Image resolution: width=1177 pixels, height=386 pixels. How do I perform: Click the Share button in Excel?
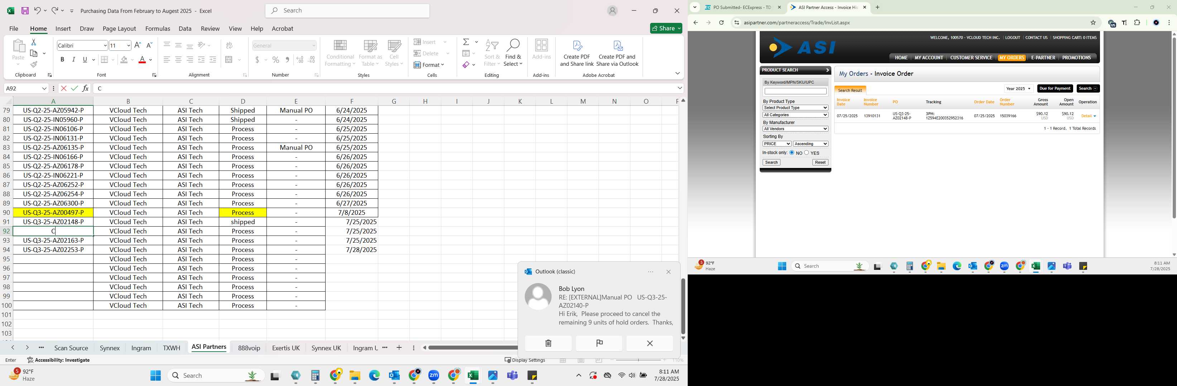coord(666,28)
